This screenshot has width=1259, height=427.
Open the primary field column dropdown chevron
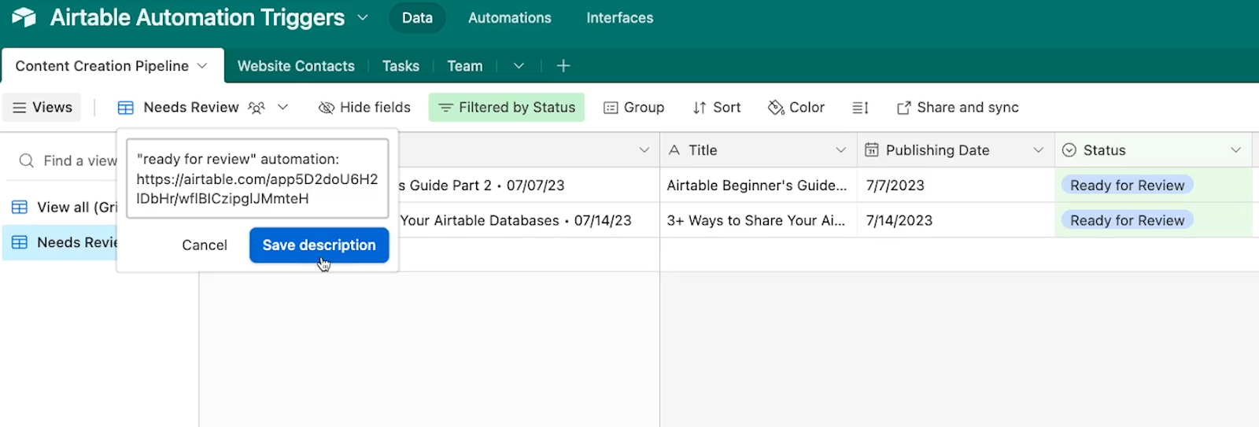(x=644, y=150)
